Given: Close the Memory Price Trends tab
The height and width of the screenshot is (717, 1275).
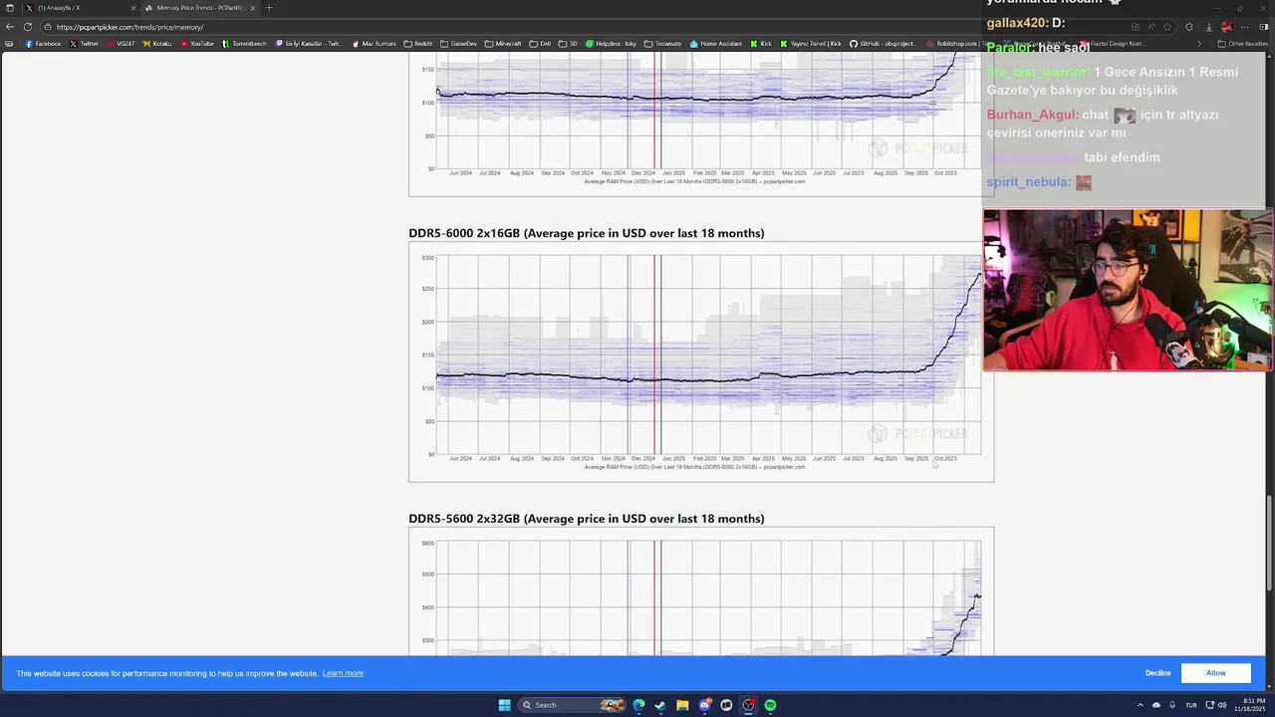Looking at the screenshot, I should pos(253,8).
